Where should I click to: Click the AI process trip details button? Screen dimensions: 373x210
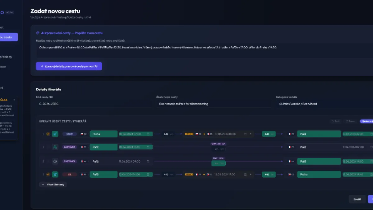coord(69,66)
